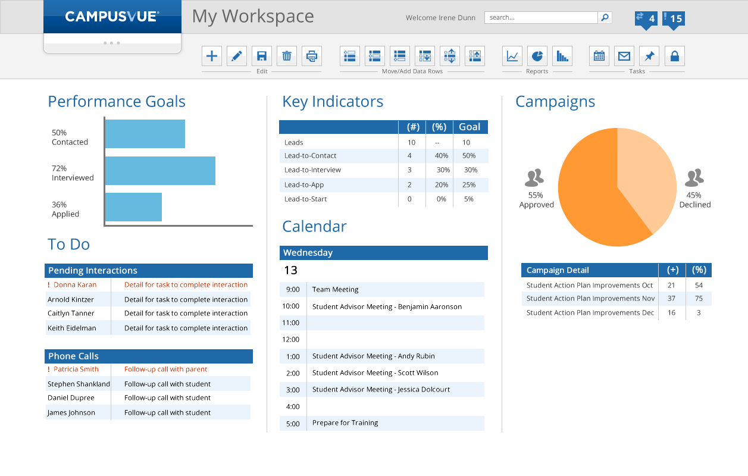Screen dimensions: 748x476
Task: Open the pie chart report icon
Action: pos(537,56)
